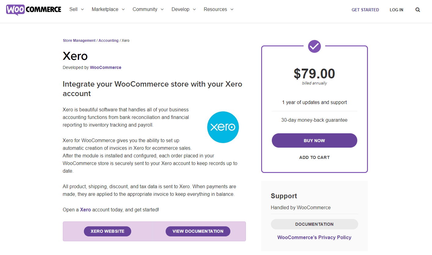432x255 pixels.
Task: Click VIEW DOCUMENTATION
Action: tap(198, 231)
